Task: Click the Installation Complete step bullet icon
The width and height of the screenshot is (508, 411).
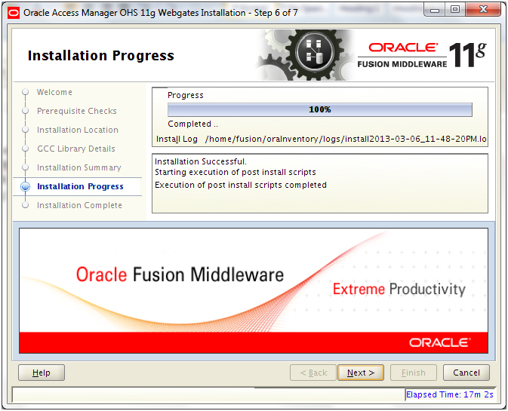Action: [25, 205]
